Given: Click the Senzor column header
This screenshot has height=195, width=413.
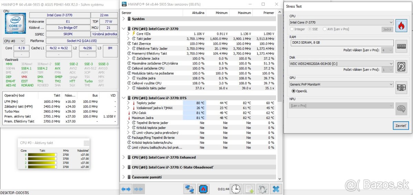Looking at the screenshot, I should tap(151, 13).
